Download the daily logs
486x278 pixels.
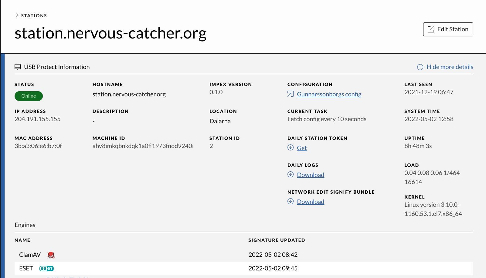pyautogui.click(x=311, y=175)
